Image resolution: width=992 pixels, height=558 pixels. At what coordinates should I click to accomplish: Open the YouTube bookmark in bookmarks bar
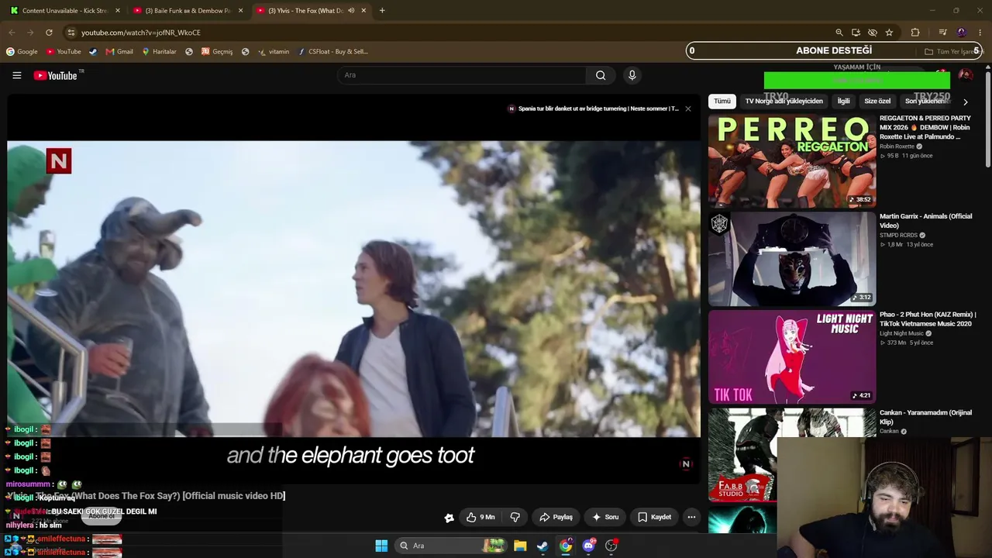click(64, 52)
